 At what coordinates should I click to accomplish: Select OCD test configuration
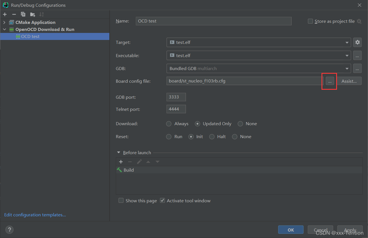click(30, 37)
